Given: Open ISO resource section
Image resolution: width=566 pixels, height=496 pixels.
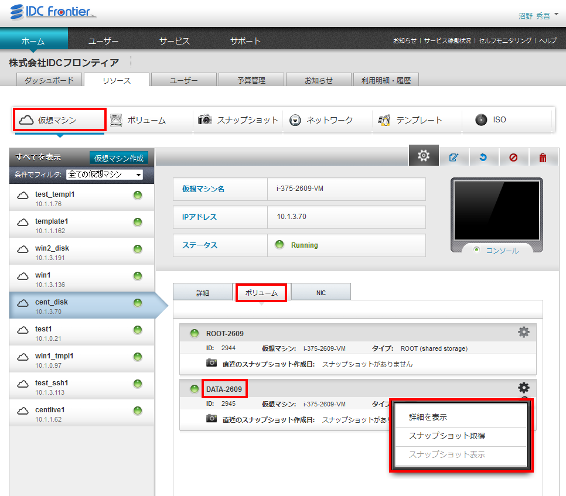Looking at the screenshot, I should 507,120.
